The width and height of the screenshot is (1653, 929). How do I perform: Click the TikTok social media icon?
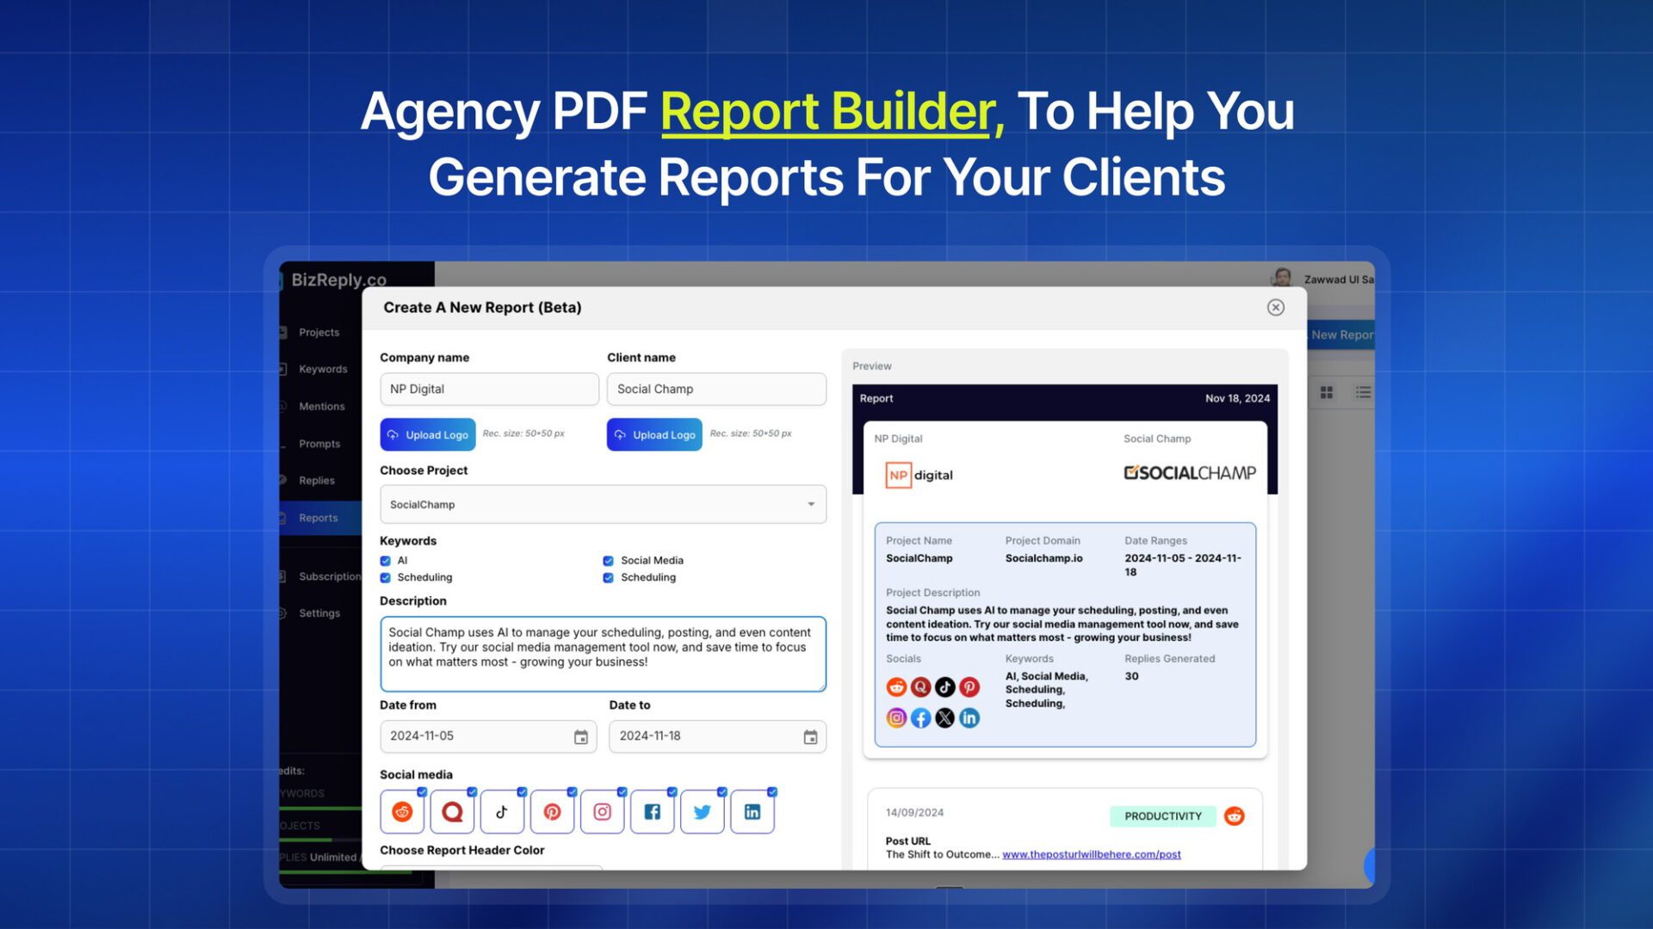click(502, 811)
